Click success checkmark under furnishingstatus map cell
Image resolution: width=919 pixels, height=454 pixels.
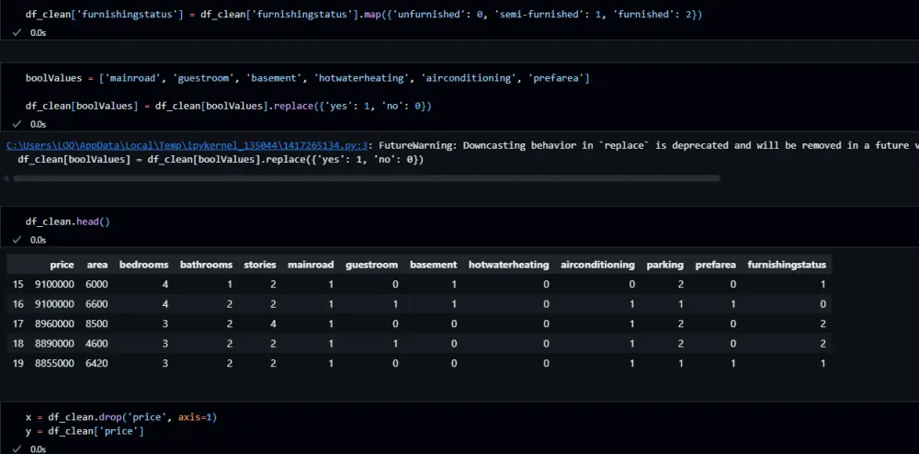point(17,32)
